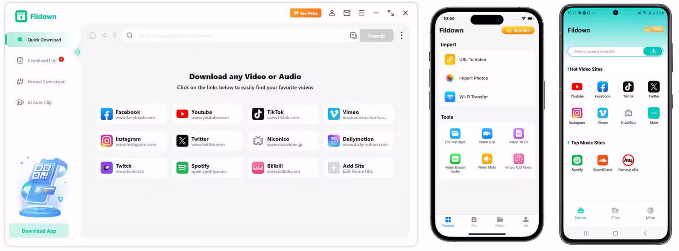
Task: Switch to the Me tab on iPhone
Action: [526, 221]
